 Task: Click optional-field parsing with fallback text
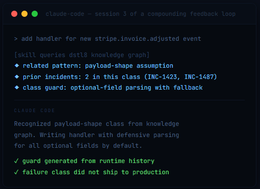tap(137, 88)
